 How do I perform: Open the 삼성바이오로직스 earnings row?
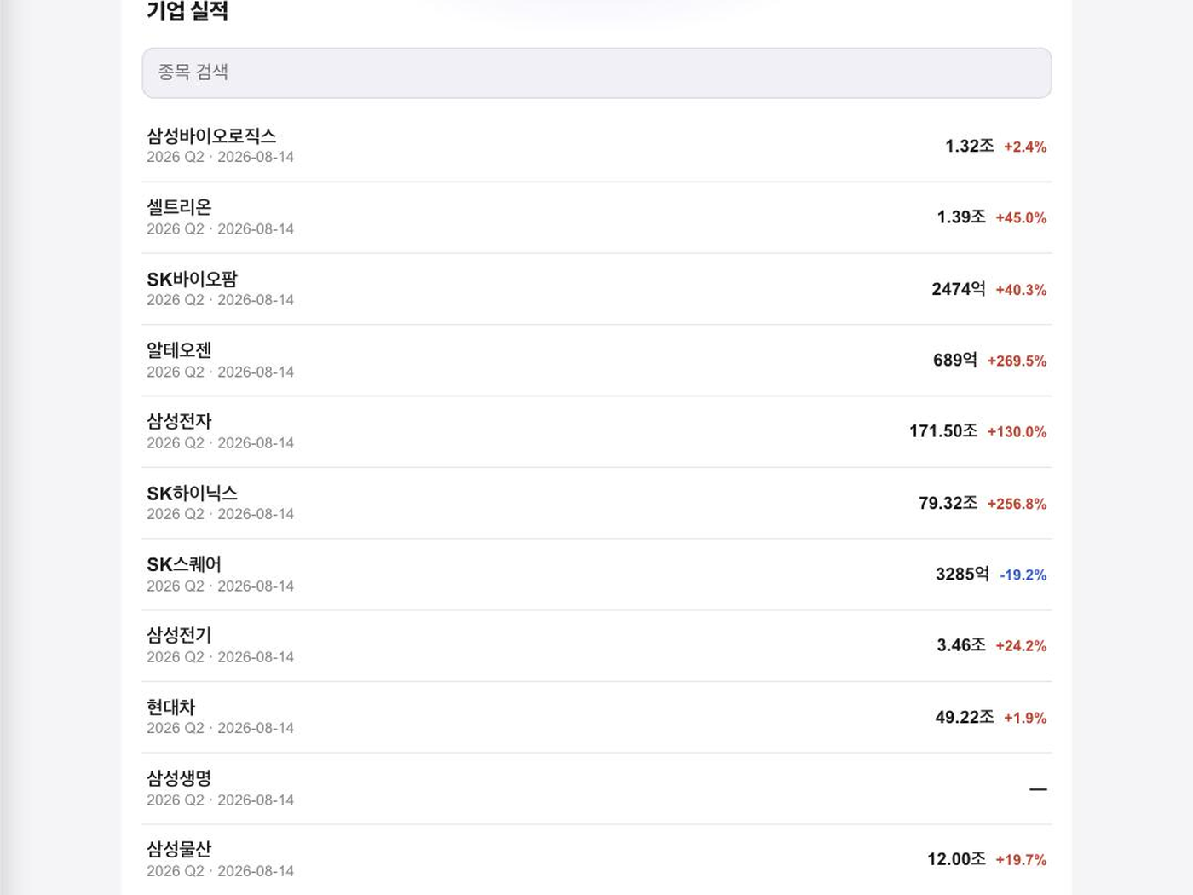(x=596, y=146)
